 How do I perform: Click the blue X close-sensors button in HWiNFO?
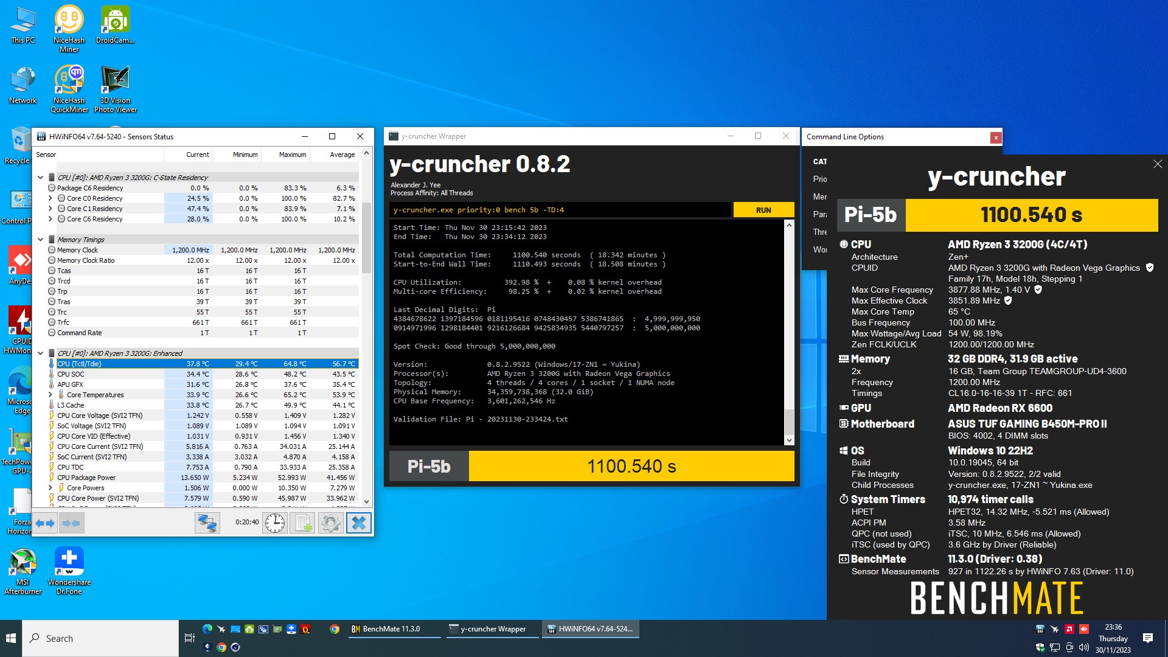(359, 523)
